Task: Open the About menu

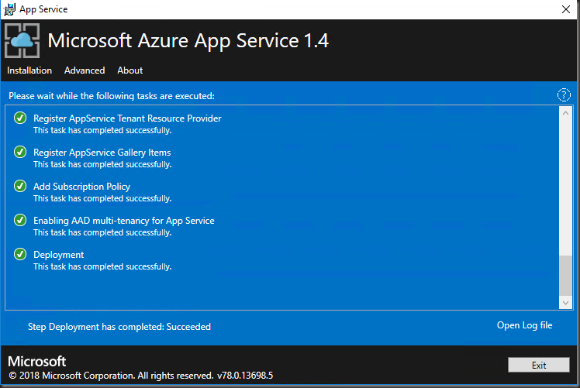Action: [x=129, y=70]
